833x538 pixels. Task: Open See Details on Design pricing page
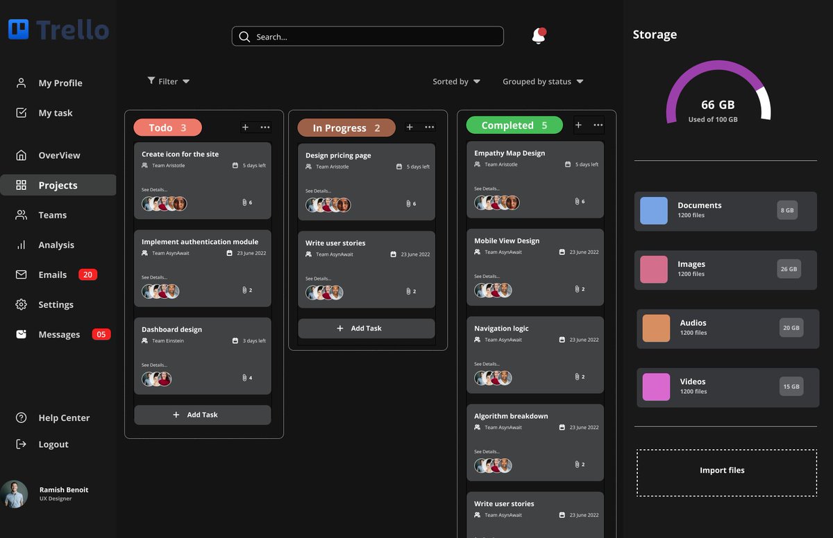[x=318, y=191]
